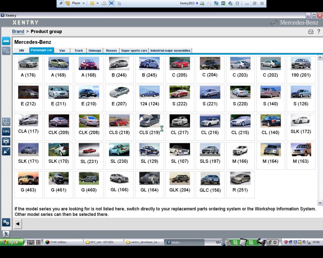Select the 124 (124) model series

tap(150, 99)
